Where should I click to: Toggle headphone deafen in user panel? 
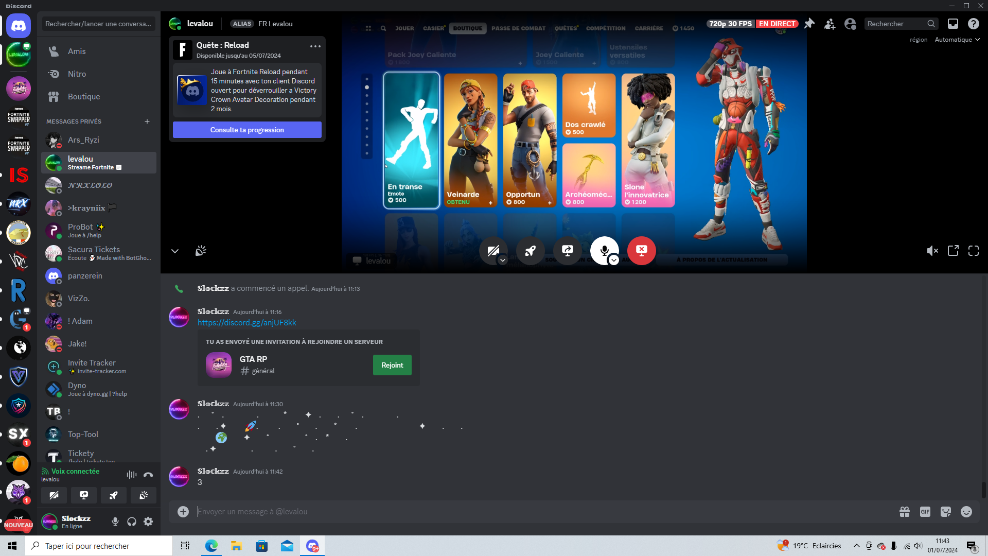point(132,522)
